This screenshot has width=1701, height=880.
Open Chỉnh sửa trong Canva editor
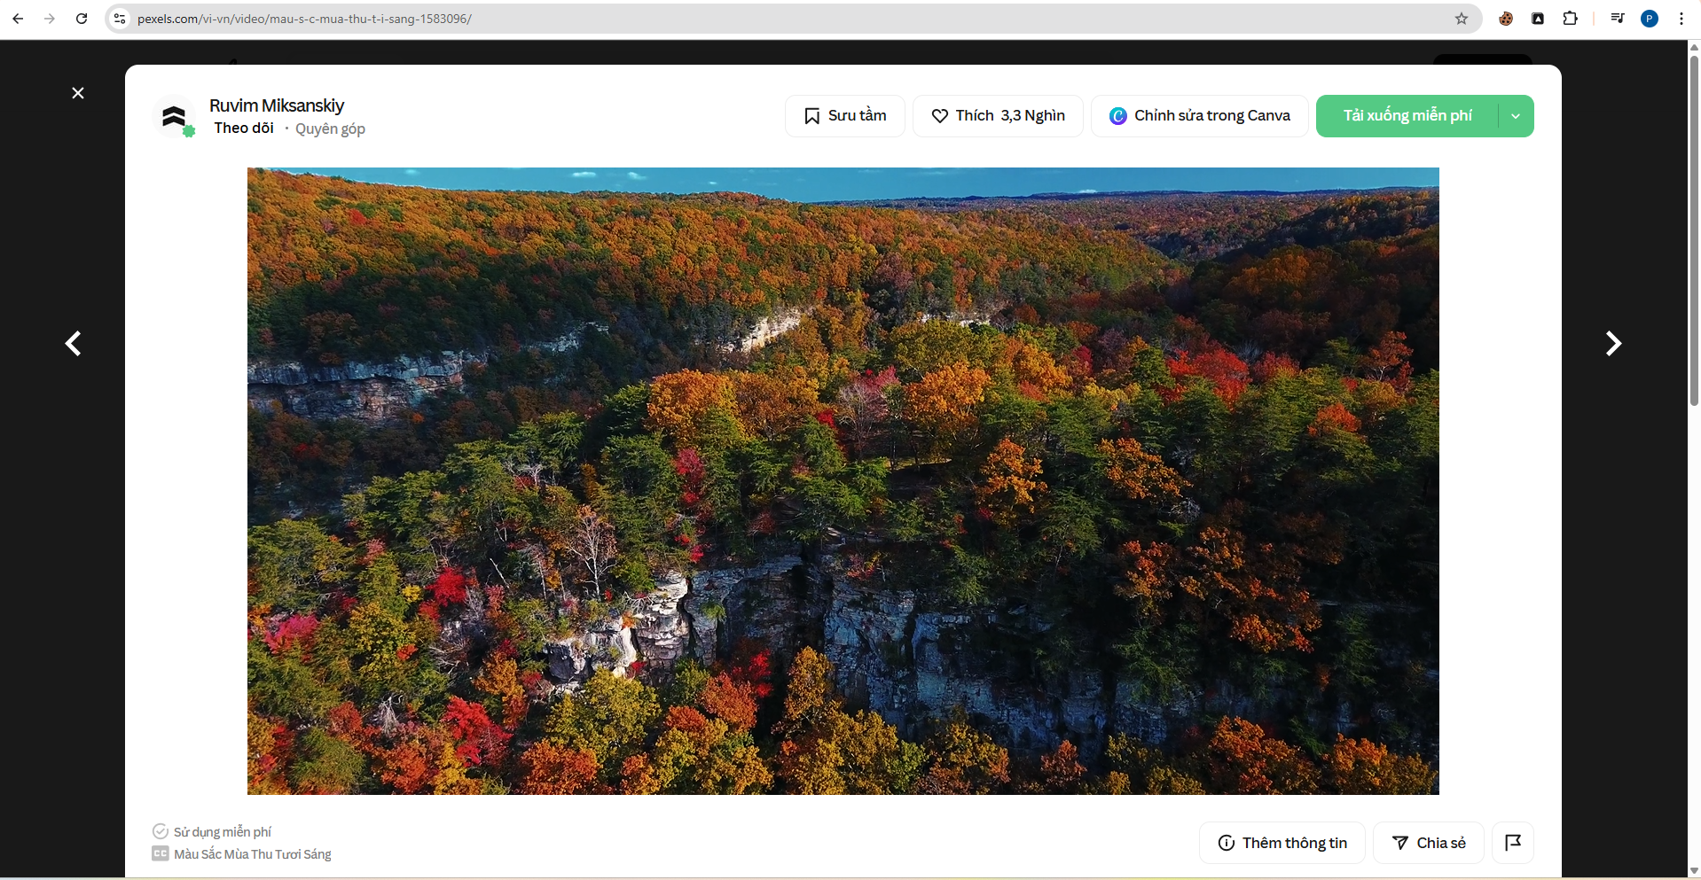click(1199, 116)
